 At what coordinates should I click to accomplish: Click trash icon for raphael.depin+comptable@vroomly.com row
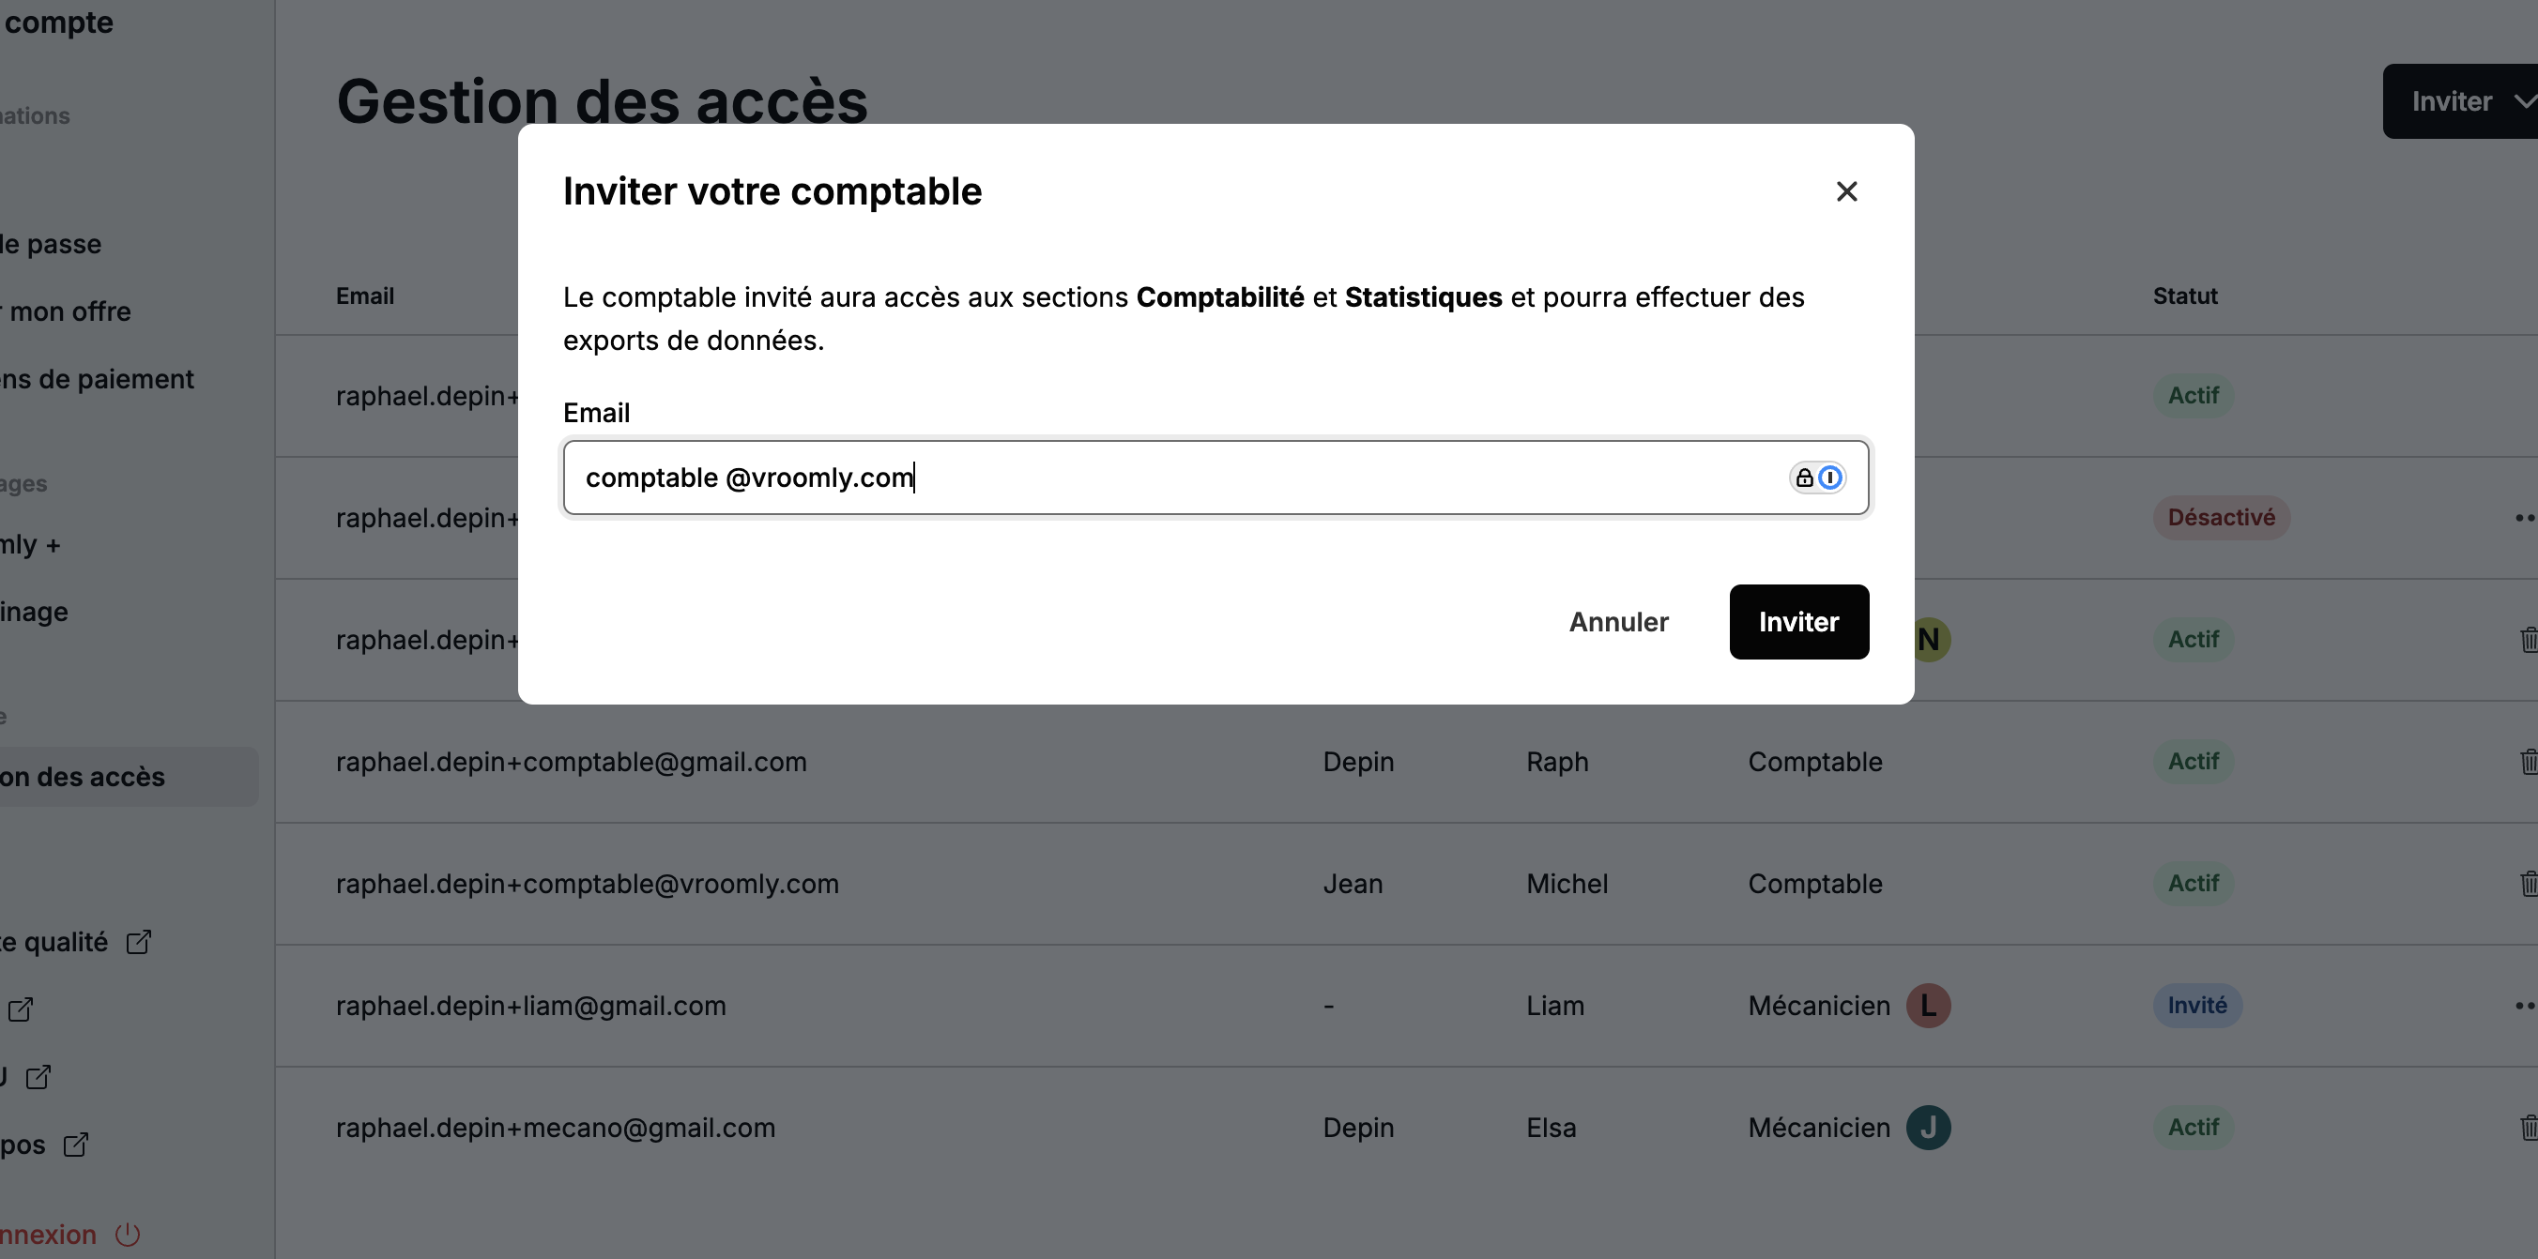click(2529, 884)
